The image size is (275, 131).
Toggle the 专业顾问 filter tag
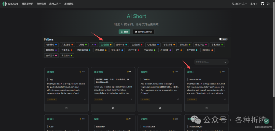pyautogui.click(x=67, y=55)
